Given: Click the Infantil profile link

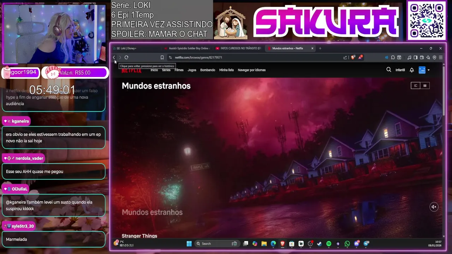Looking at the screenshot, I should 400,70.
